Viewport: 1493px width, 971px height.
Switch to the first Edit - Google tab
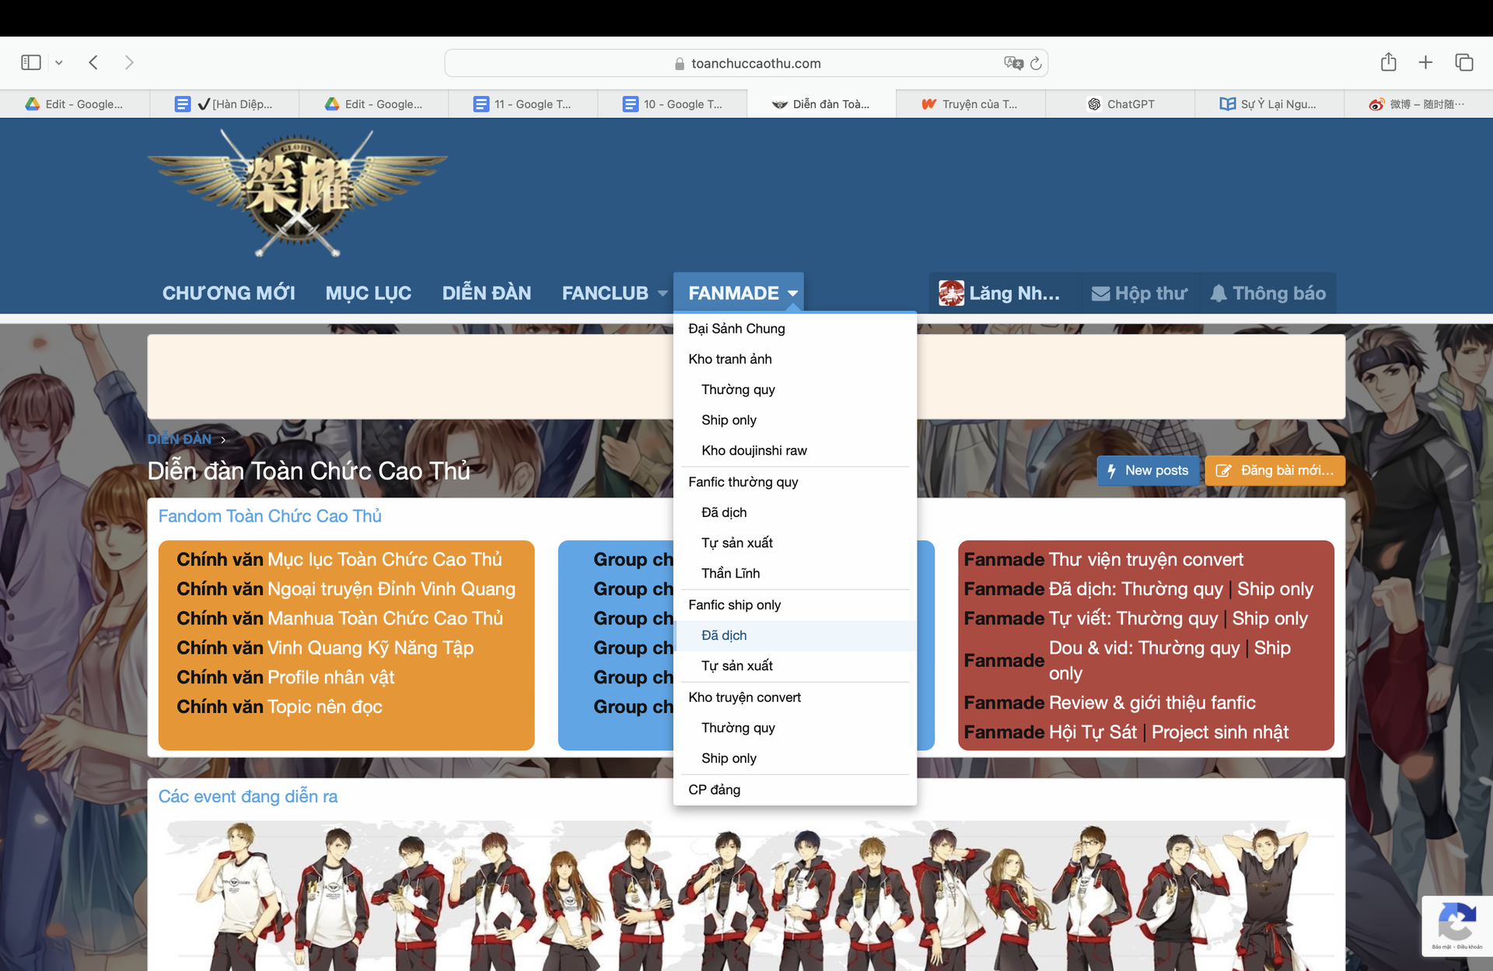coord(75,104)
